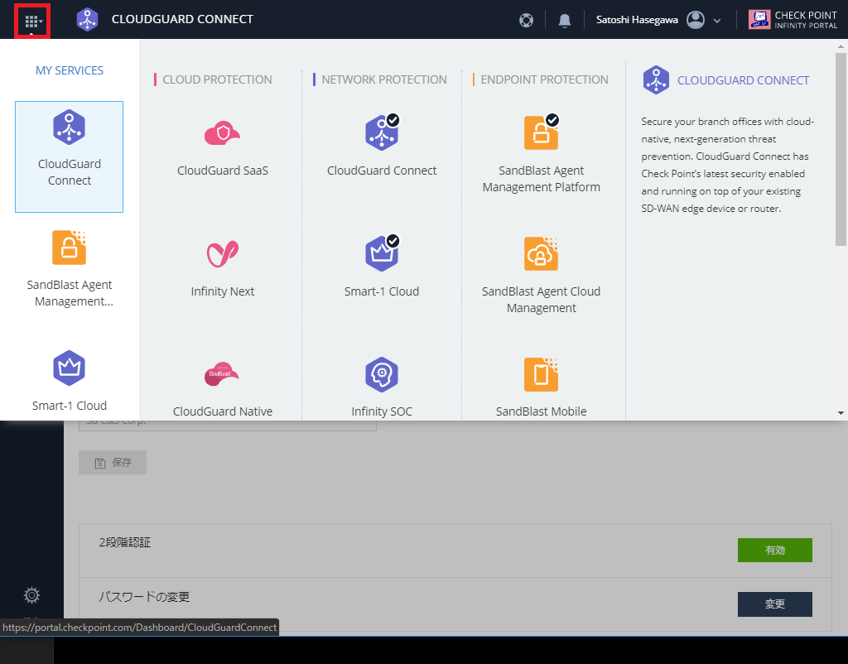Select Smart-1 Cloud in My Services
Screen dimensions: 848x664
(x=70, y=381)
